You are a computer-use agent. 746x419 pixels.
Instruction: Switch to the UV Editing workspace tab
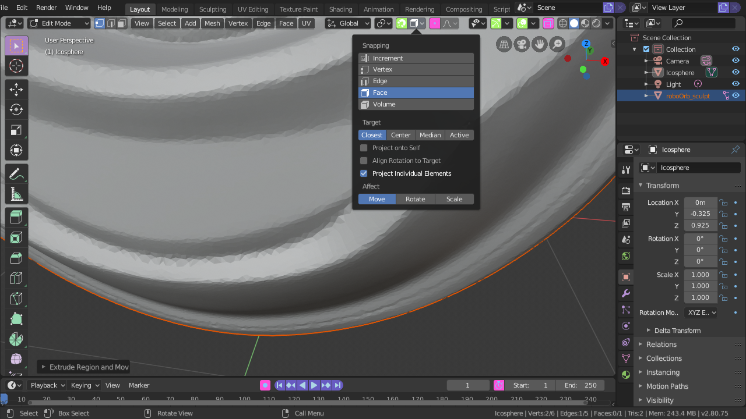pyautogui.click(x=253, y=9)
